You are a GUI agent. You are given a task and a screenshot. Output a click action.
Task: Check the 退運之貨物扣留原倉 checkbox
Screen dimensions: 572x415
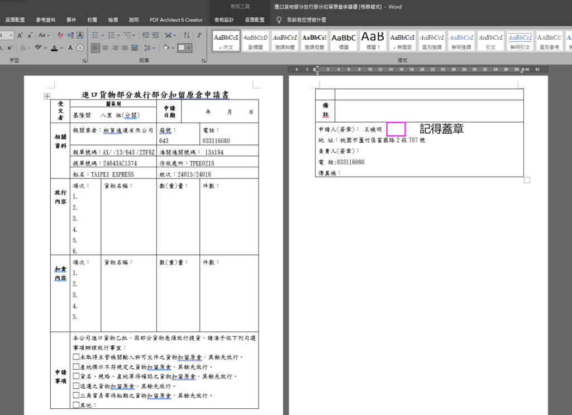(76, 386)
